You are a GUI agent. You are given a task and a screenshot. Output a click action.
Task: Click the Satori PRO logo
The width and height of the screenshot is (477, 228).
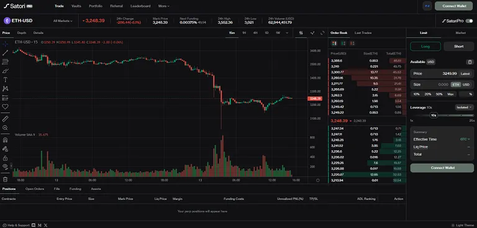(x=18, y=6)
